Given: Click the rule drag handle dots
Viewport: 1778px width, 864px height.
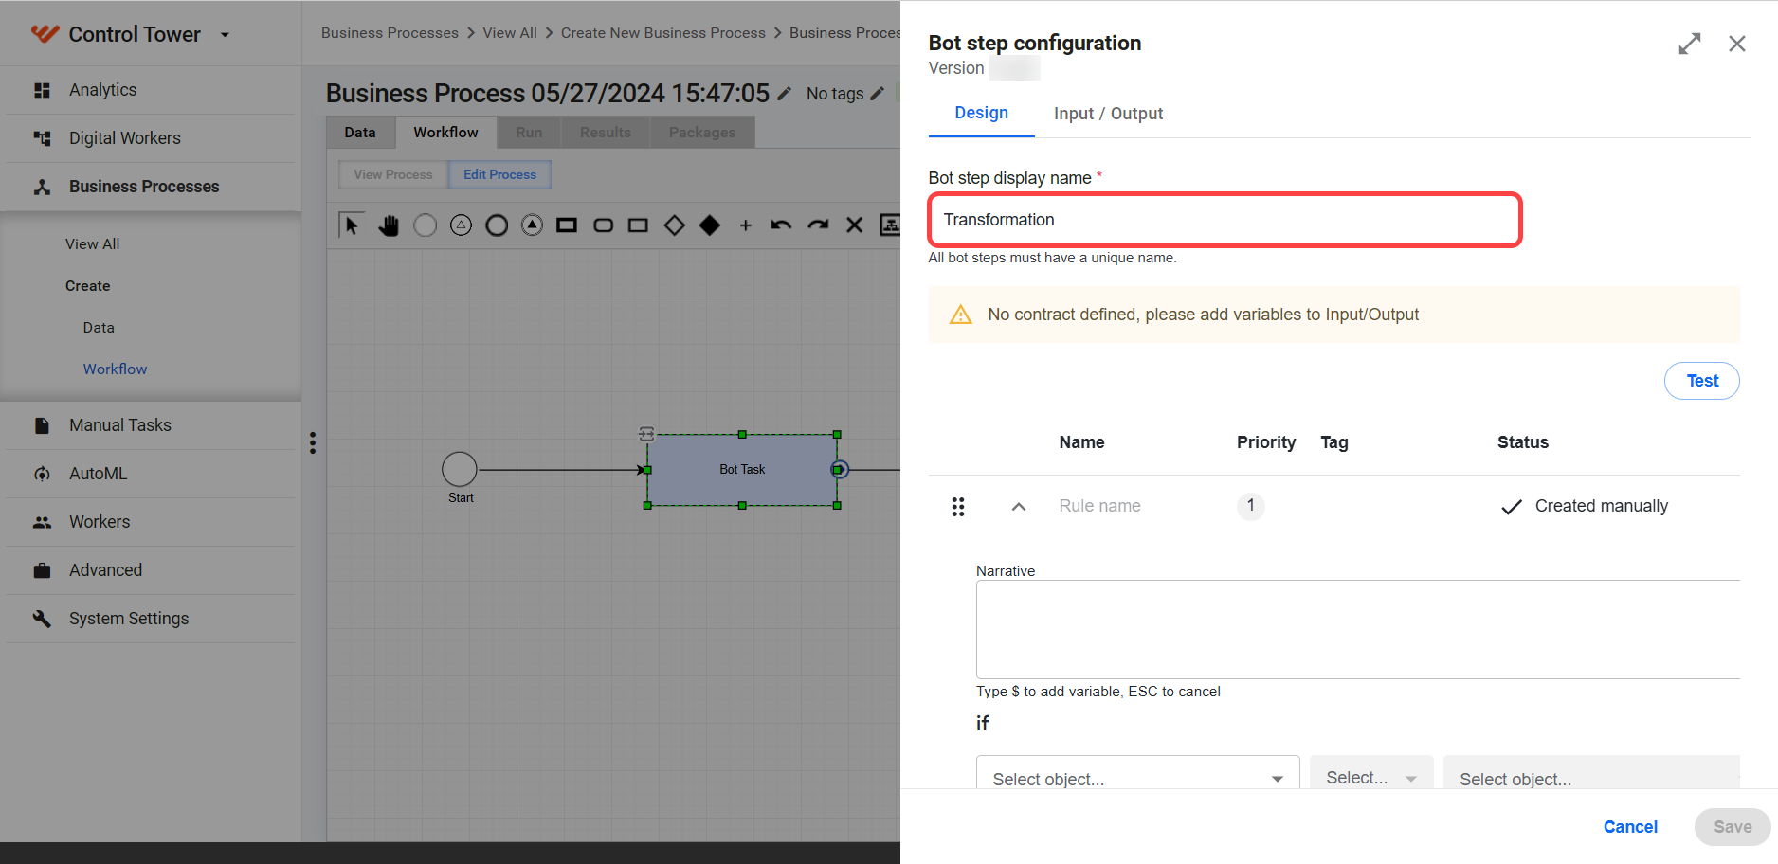Looking at the screenshot, I should 958,507.
